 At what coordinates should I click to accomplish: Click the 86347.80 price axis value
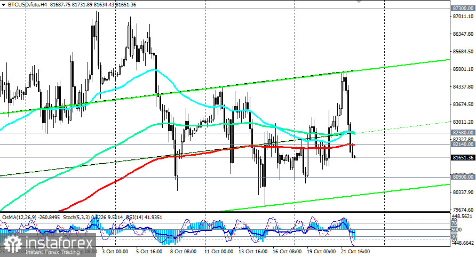[463, 34]
